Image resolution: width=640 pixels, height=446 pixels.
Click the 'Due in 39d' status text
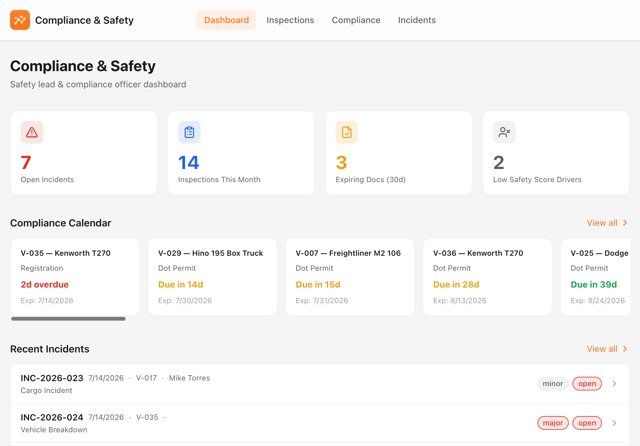coord(594,284)
